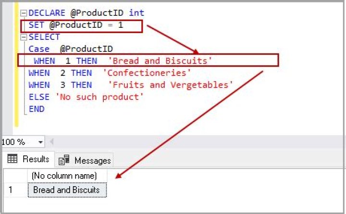Click the left scroll arrow beside zoom
Viewport: 346px width, 214px height.
pyautogui.click(x=52, y=142)
